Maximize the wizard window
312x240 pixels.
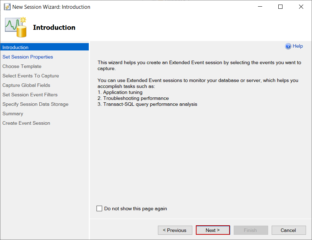(280, 7)
